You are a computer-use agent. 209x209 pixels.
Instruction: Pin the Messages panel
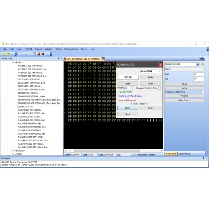(x=204, y=158)
